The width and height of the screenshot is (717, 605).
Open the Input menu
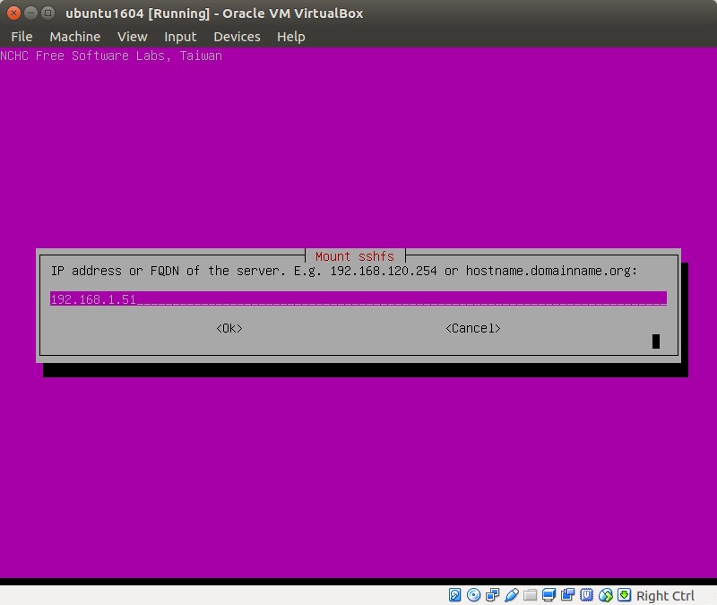180,37
